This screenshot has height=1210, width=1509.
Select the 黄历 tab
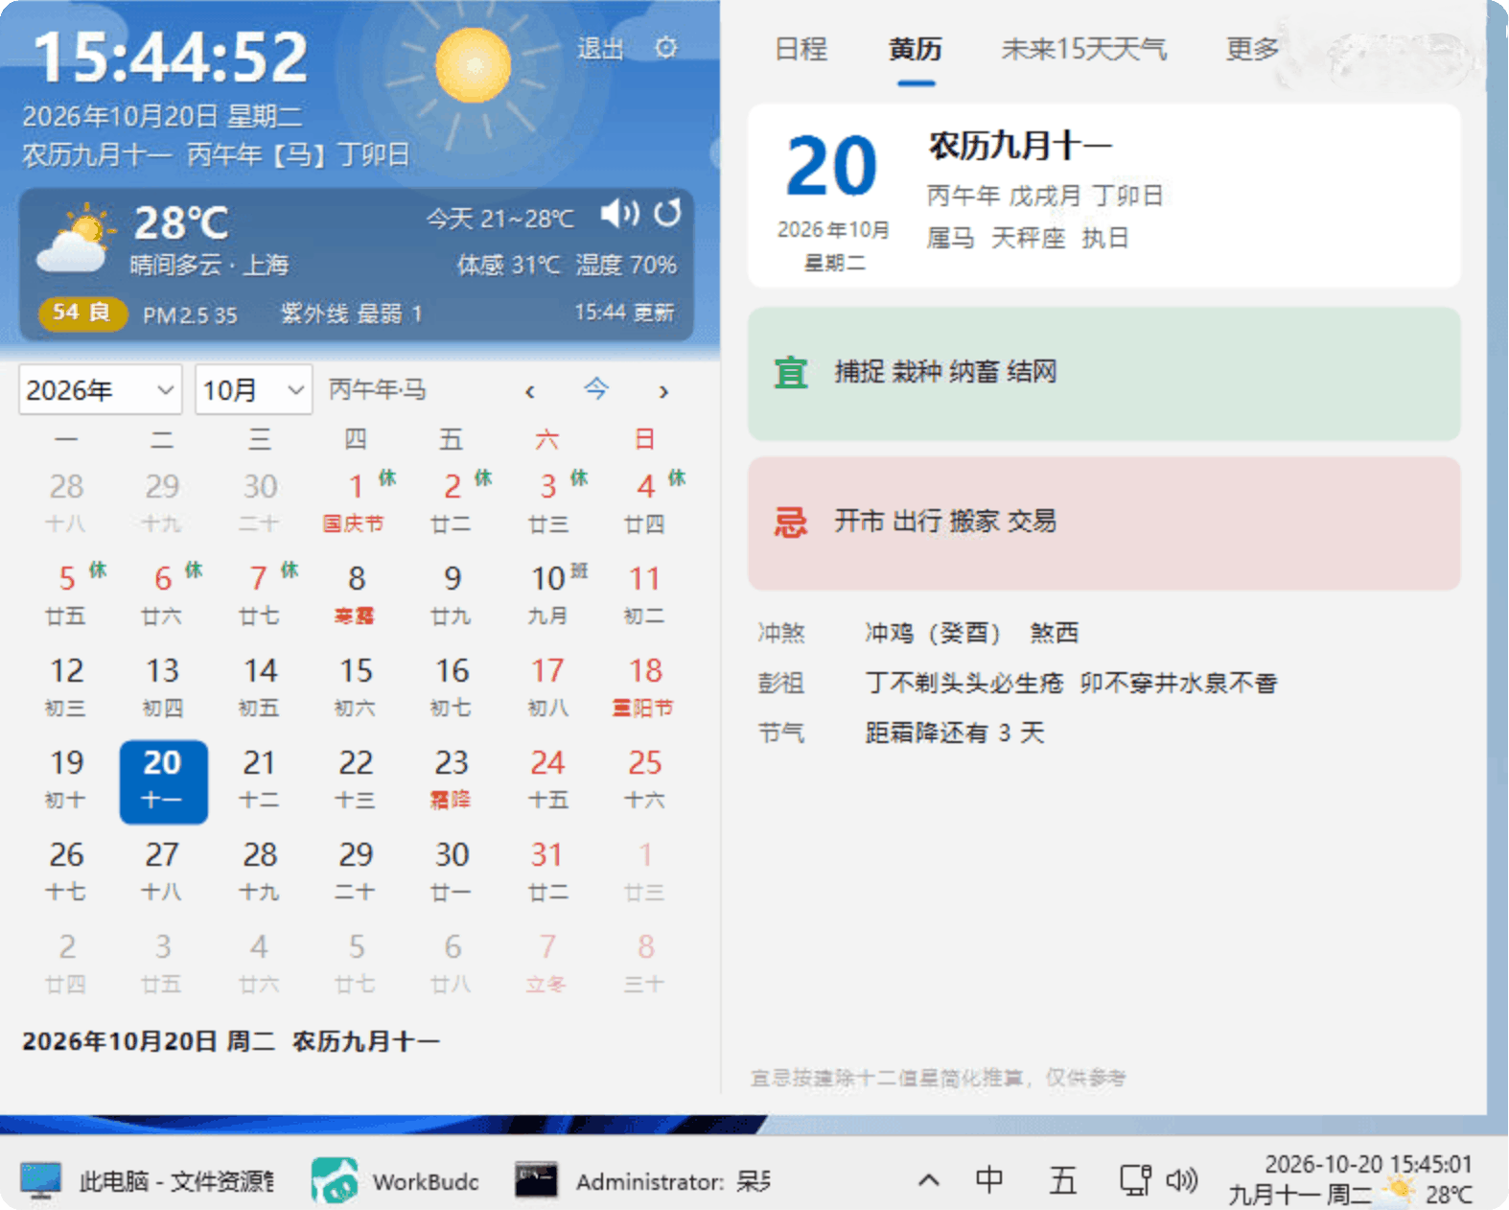916,49
